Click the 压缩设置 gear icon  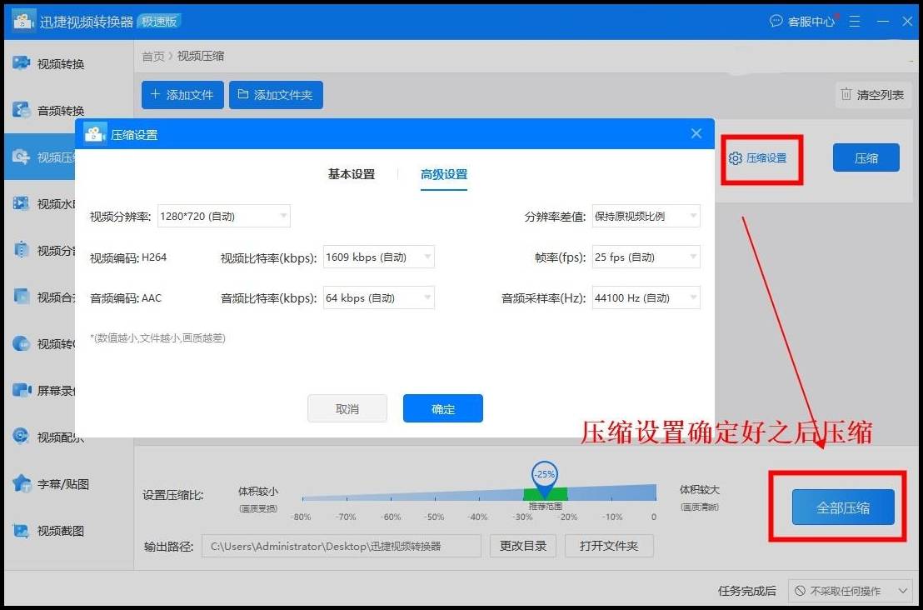[736, 158]
